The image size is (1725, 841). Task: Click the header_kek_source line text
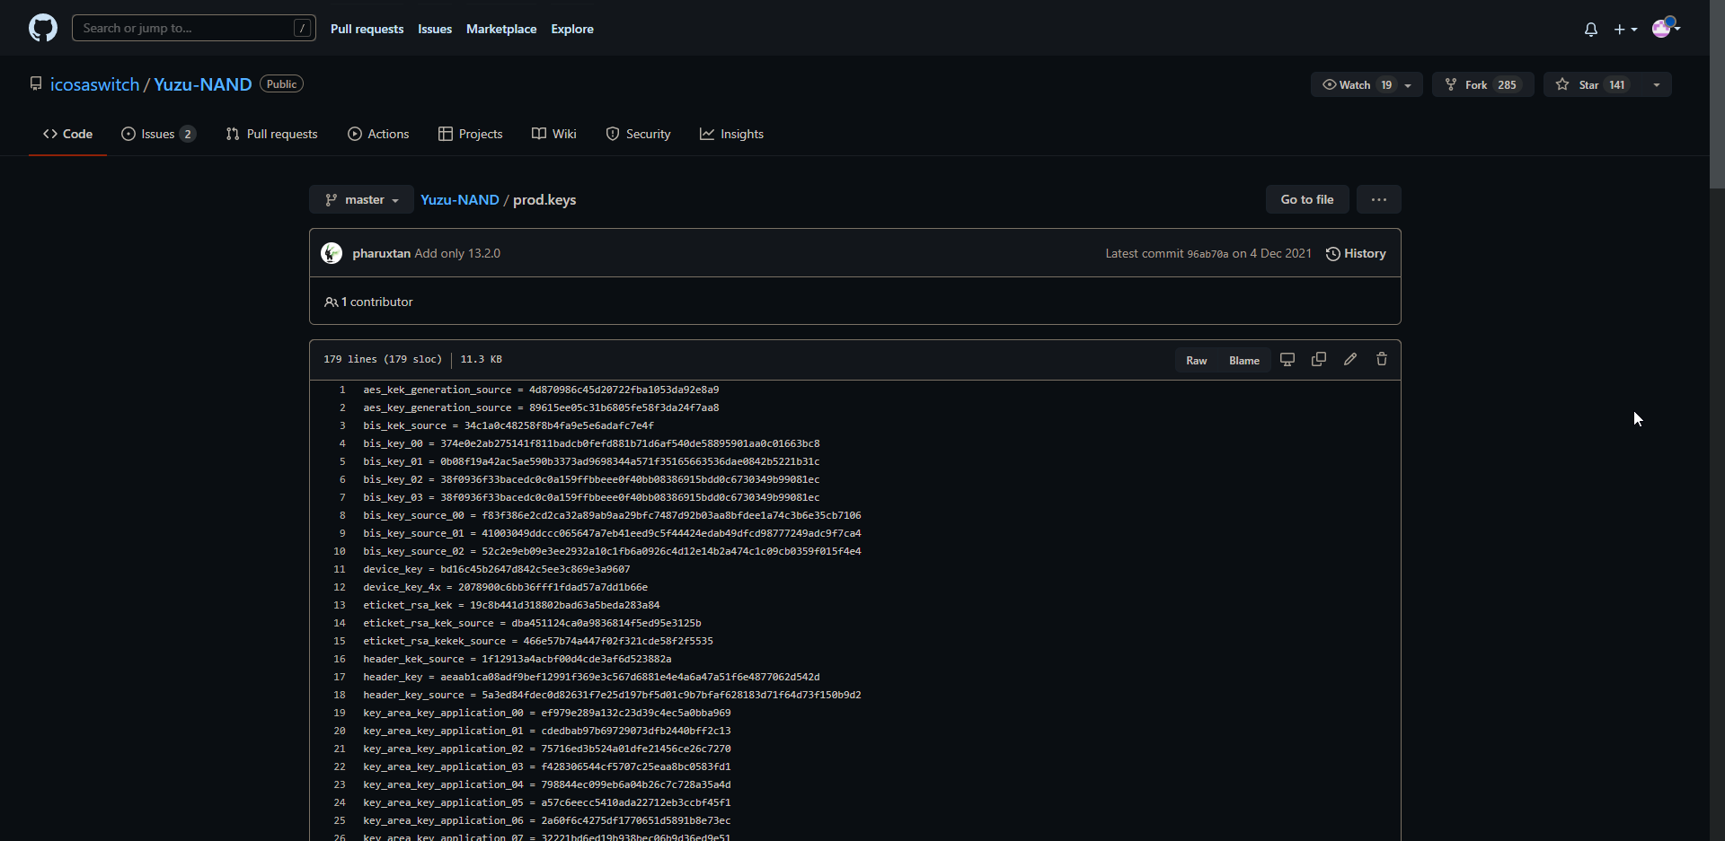[517, 659]
